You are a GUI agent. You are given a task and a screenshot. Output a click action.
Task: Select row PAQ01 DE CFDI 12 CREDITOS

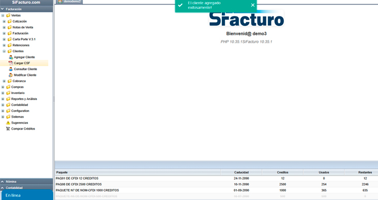217,178
